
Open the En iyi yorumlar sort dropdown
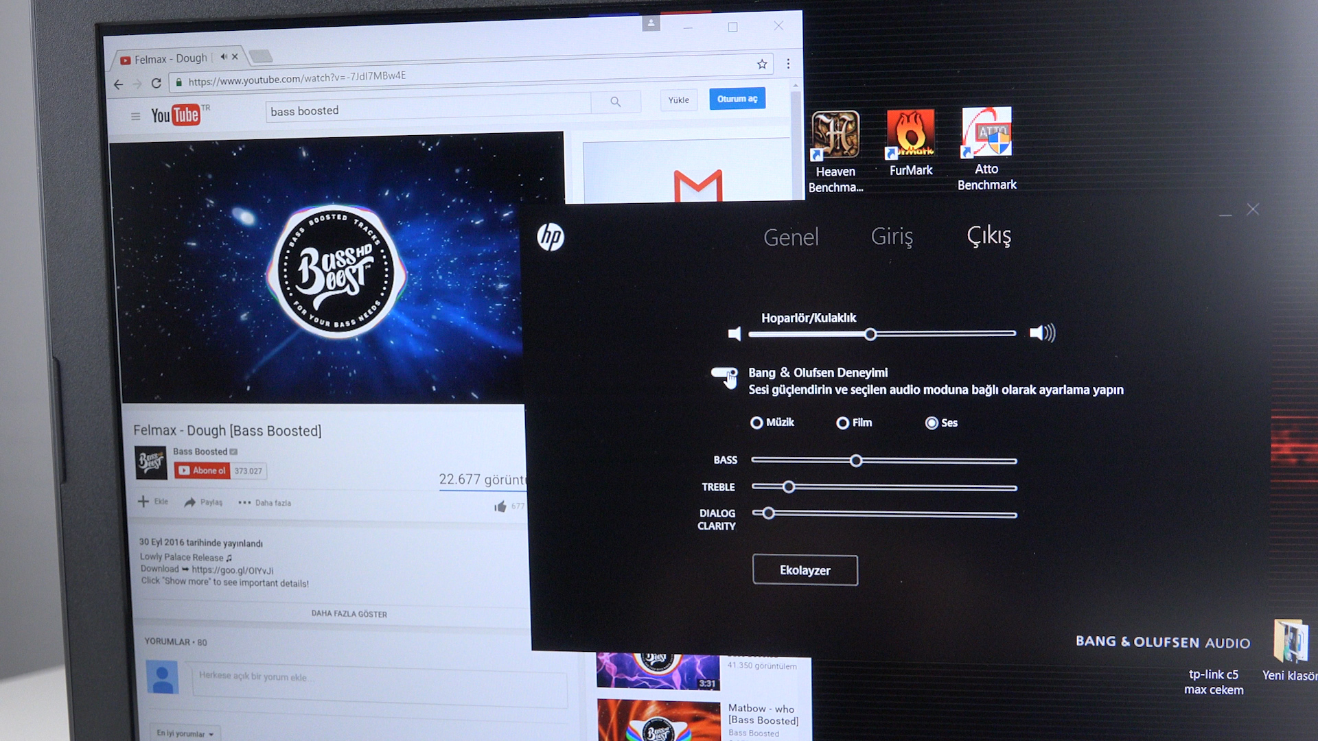(185, 733)
